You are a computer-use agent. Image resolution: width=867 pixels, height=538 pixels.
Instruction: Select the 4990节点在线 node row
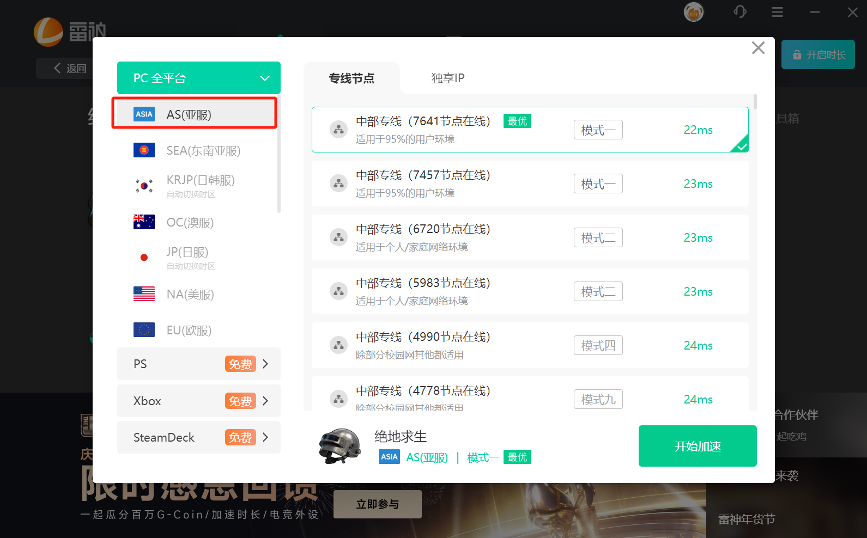point(530,345)
